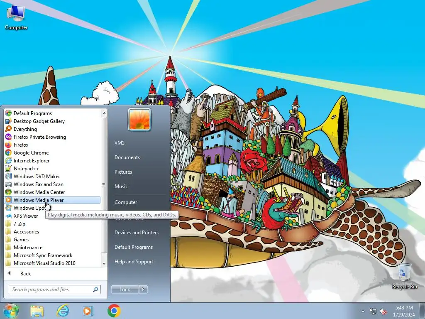
Task: Open Firefox Private Browsing icon
Action: (8, 137)
